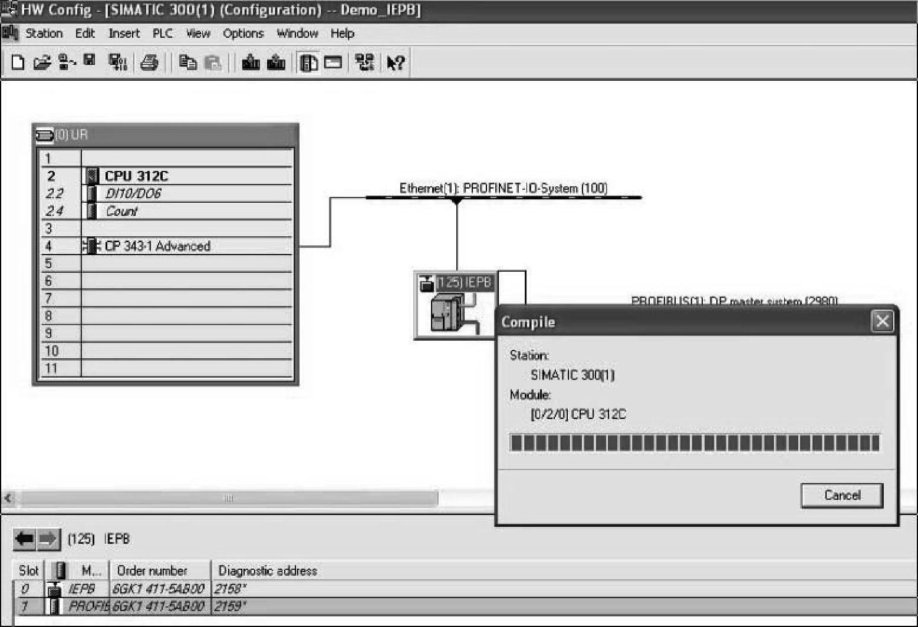Activate the context-sensitive Help pointer icon
The height and width of the screenshot is (627, 918).
(x=395, y=62)
